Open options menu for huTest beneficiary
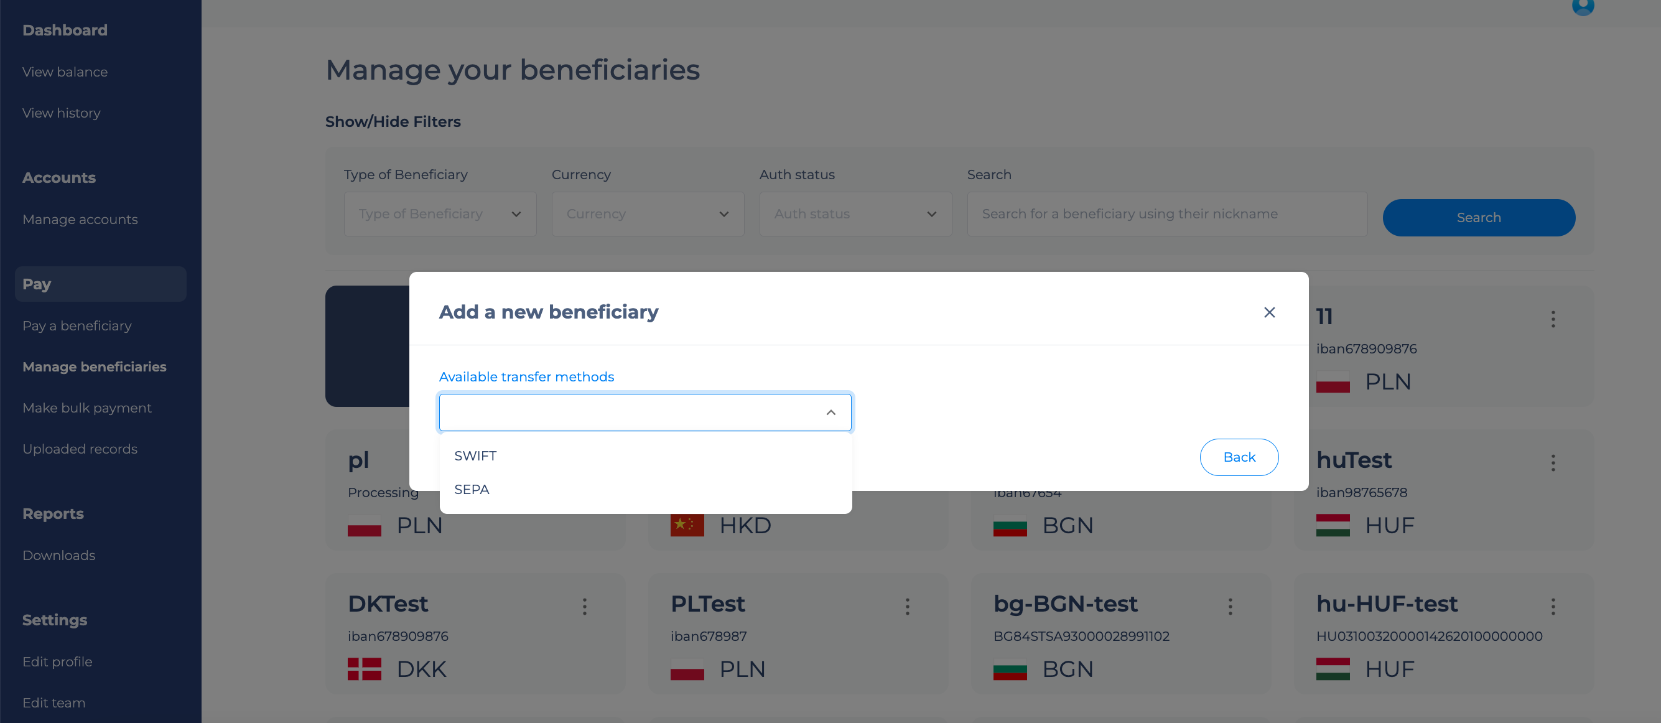This screenshot has width=1661, height=723. click(x=1553, y=462)
